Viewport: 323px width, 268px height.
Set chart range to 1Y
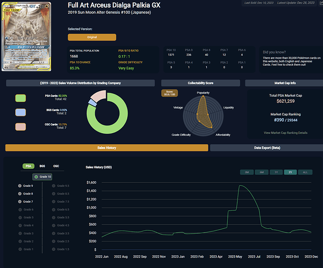tap(276, 172)
